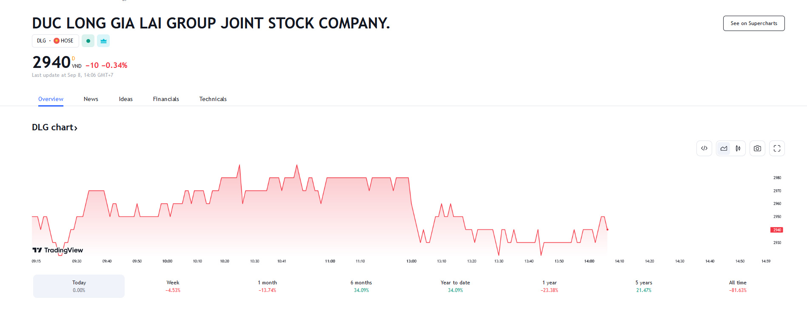Click the See on Supercharts button
Viewport: 807px width, 320px height.
[753, 23]
